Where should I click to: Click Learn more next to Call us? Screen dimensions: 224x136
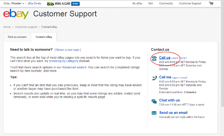(179, 58)
